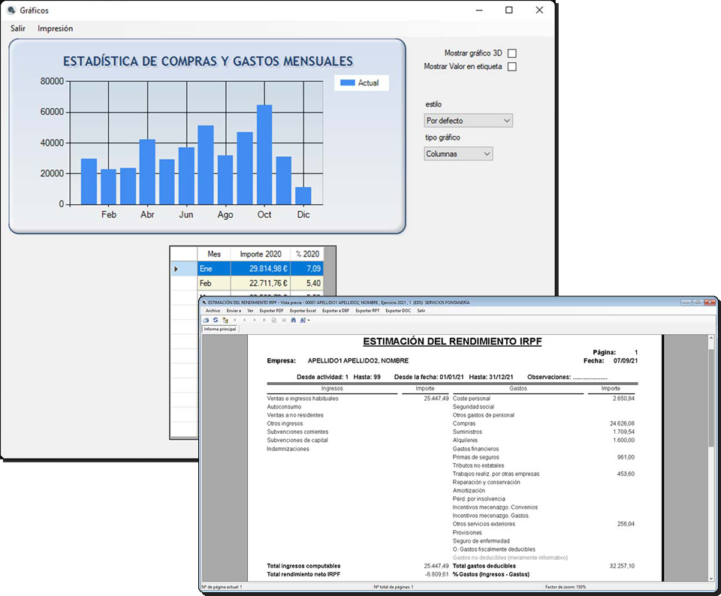The image size is (721, 596).
Task: Go to next page in the report toolbar
Action: point(255,320)
